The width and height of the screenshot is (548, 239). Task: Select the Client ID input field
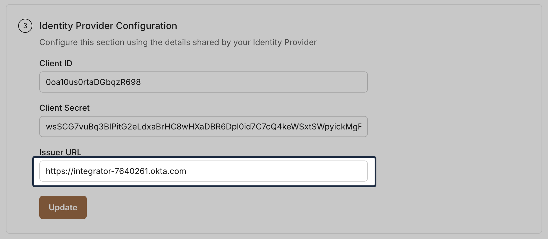point(204,82)
